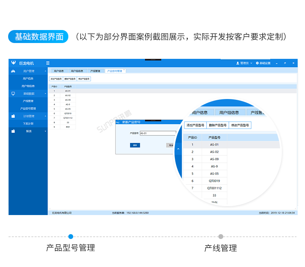Click the blue 保存 button in the dialog
The image size is (305, 267).
[x=135, y=145]
